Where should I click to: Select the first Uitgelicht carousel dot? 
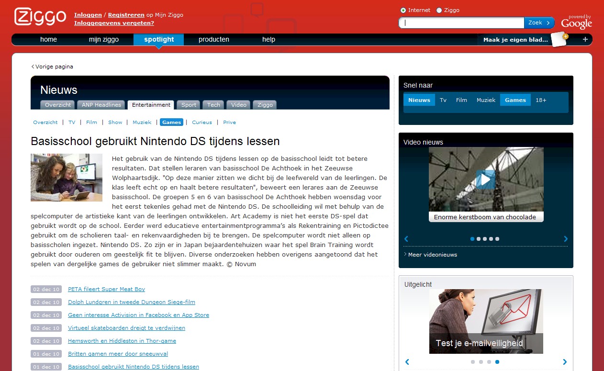click(x=473, y=362)
